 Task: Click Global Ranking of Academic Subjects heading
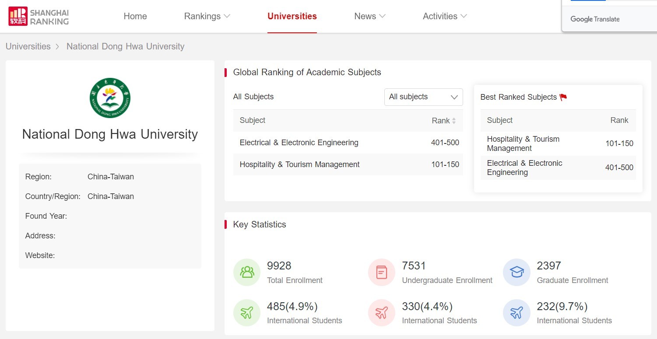click(x=307, y=72)
